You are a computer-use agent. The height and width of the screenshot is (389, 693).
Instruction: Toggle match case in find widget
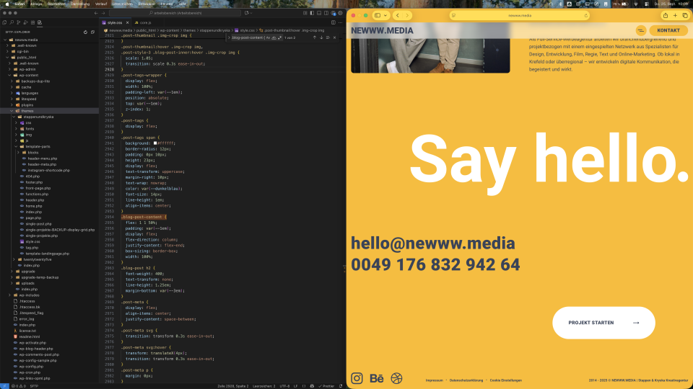pyautogui.click(x=268, y=38)
